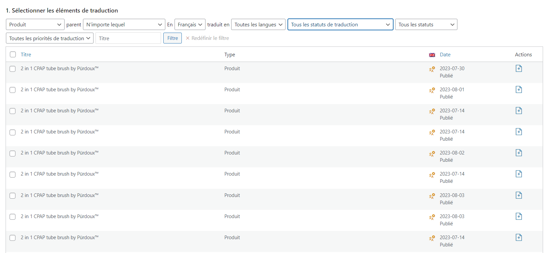Focus the Titre search input field

(128, 38)
